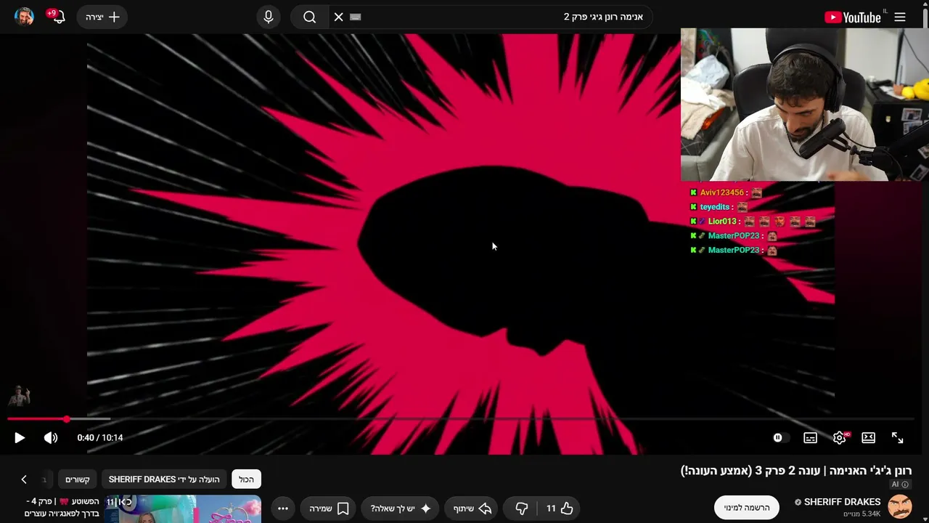Go to the YouTube home logo

853,17
